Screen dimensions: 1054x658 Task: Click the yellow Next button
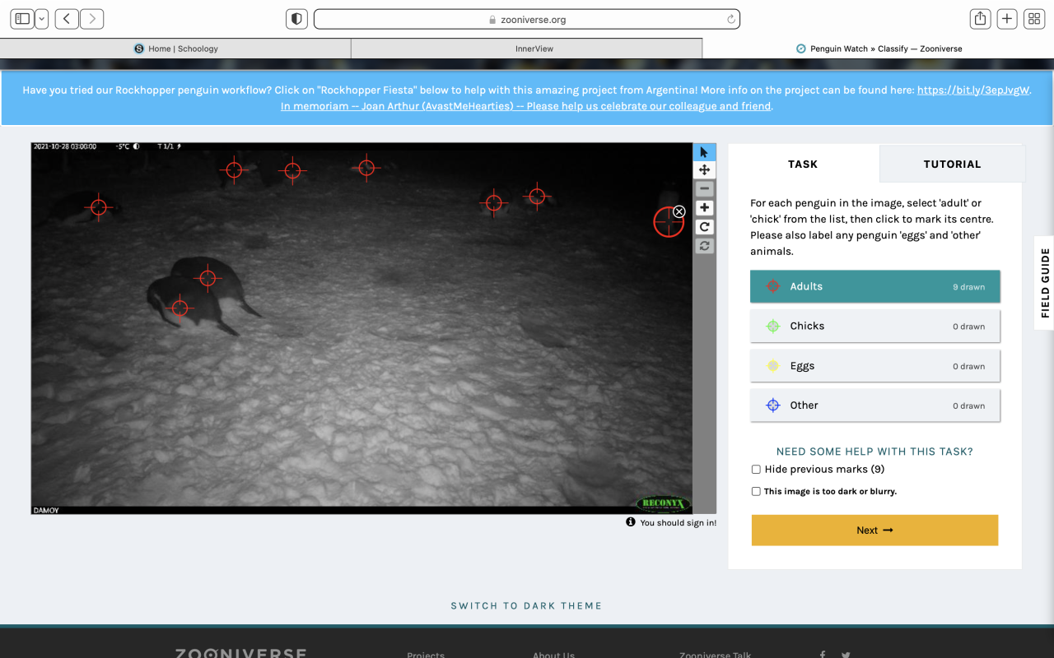click(874, 531)
